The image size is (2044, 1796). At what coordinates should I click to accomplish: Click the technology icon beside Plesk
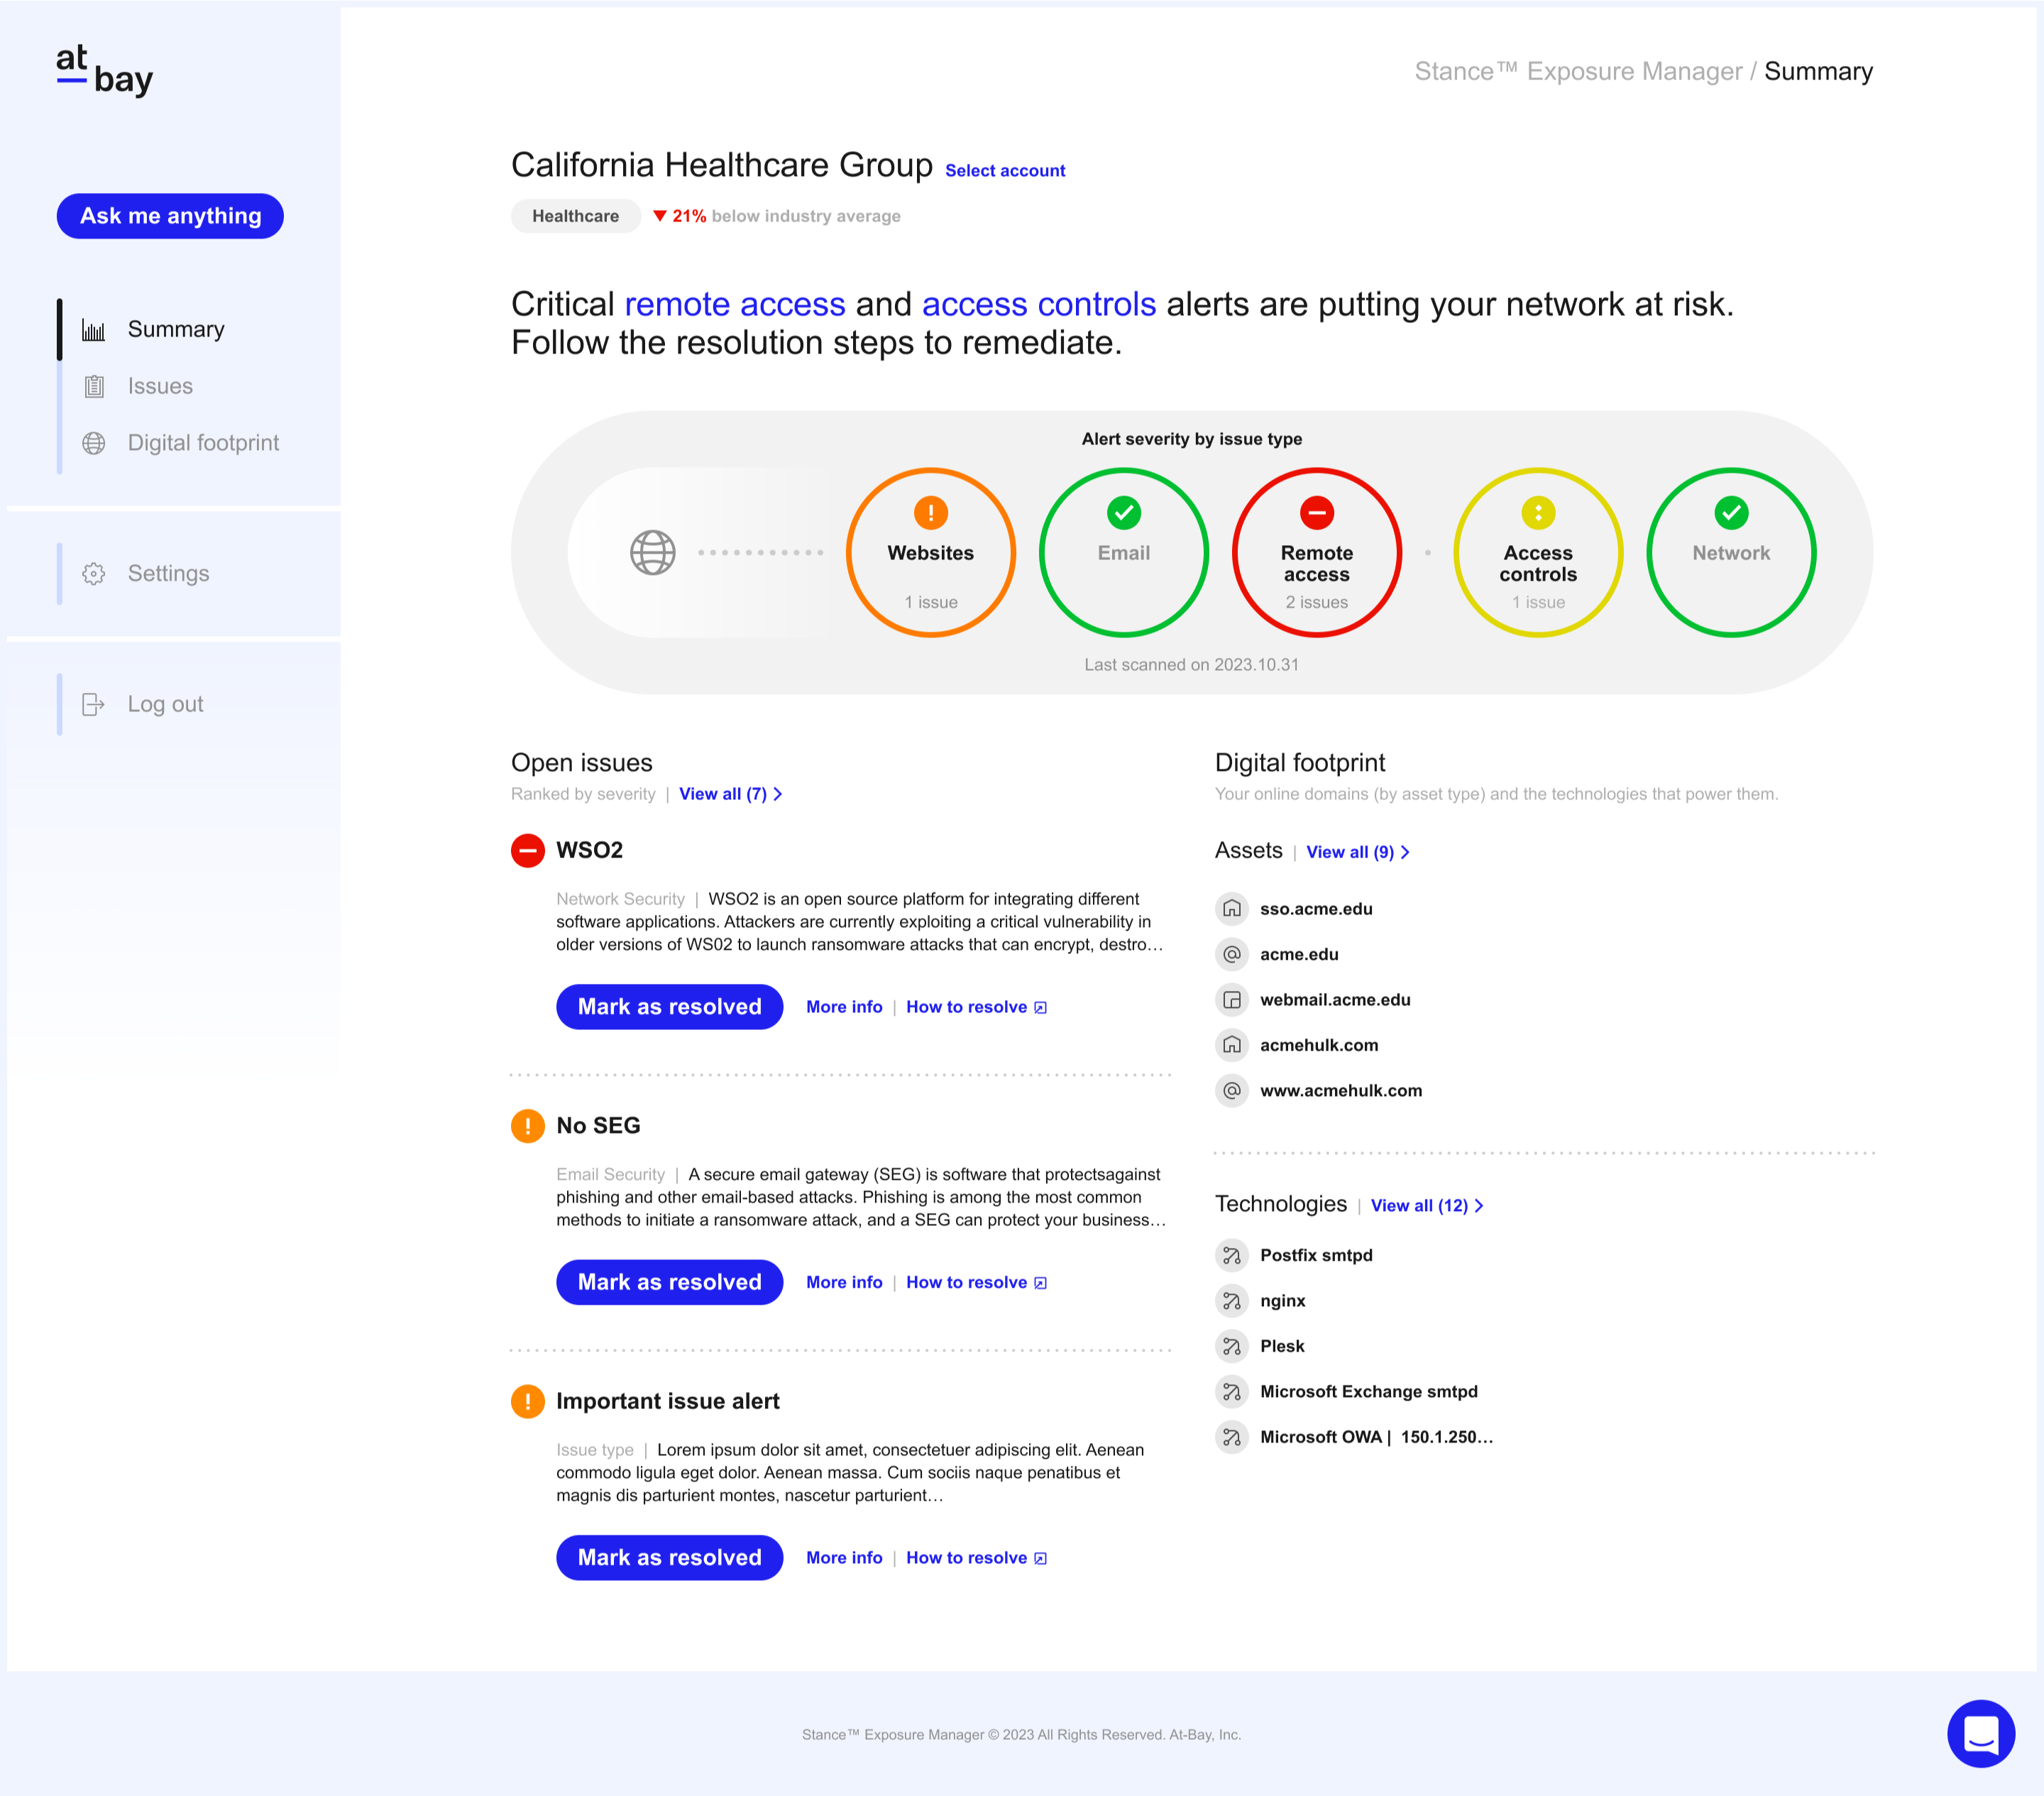pyautogui.click(x=1232, y=1346)
